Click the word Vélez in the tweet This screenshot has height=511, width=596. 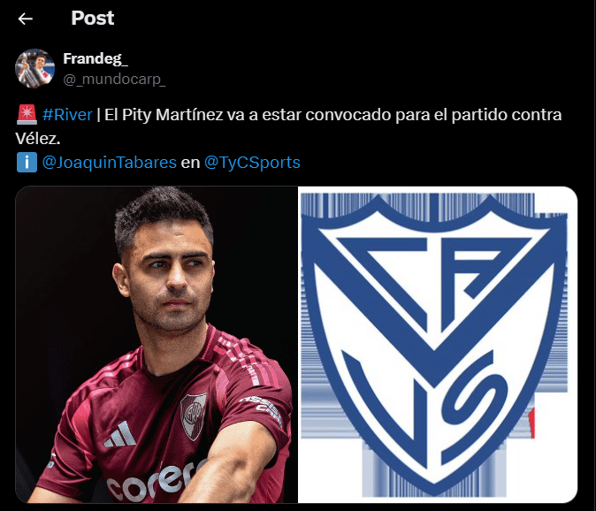pyautogui.click(x=38, y=139)
